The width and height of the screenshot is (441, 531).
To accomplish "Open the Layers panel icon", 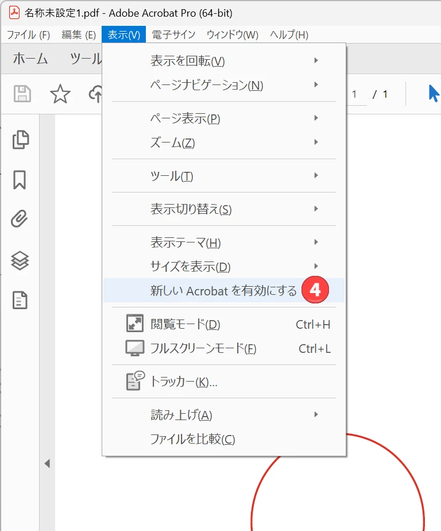I will (x=20, y=260).
